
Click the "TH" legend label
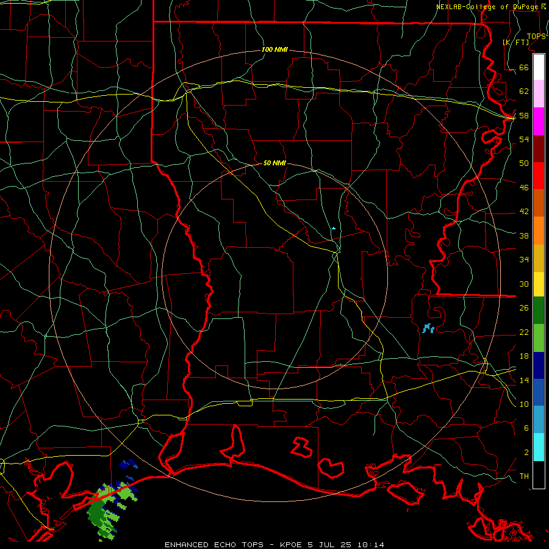click(524, 476)
